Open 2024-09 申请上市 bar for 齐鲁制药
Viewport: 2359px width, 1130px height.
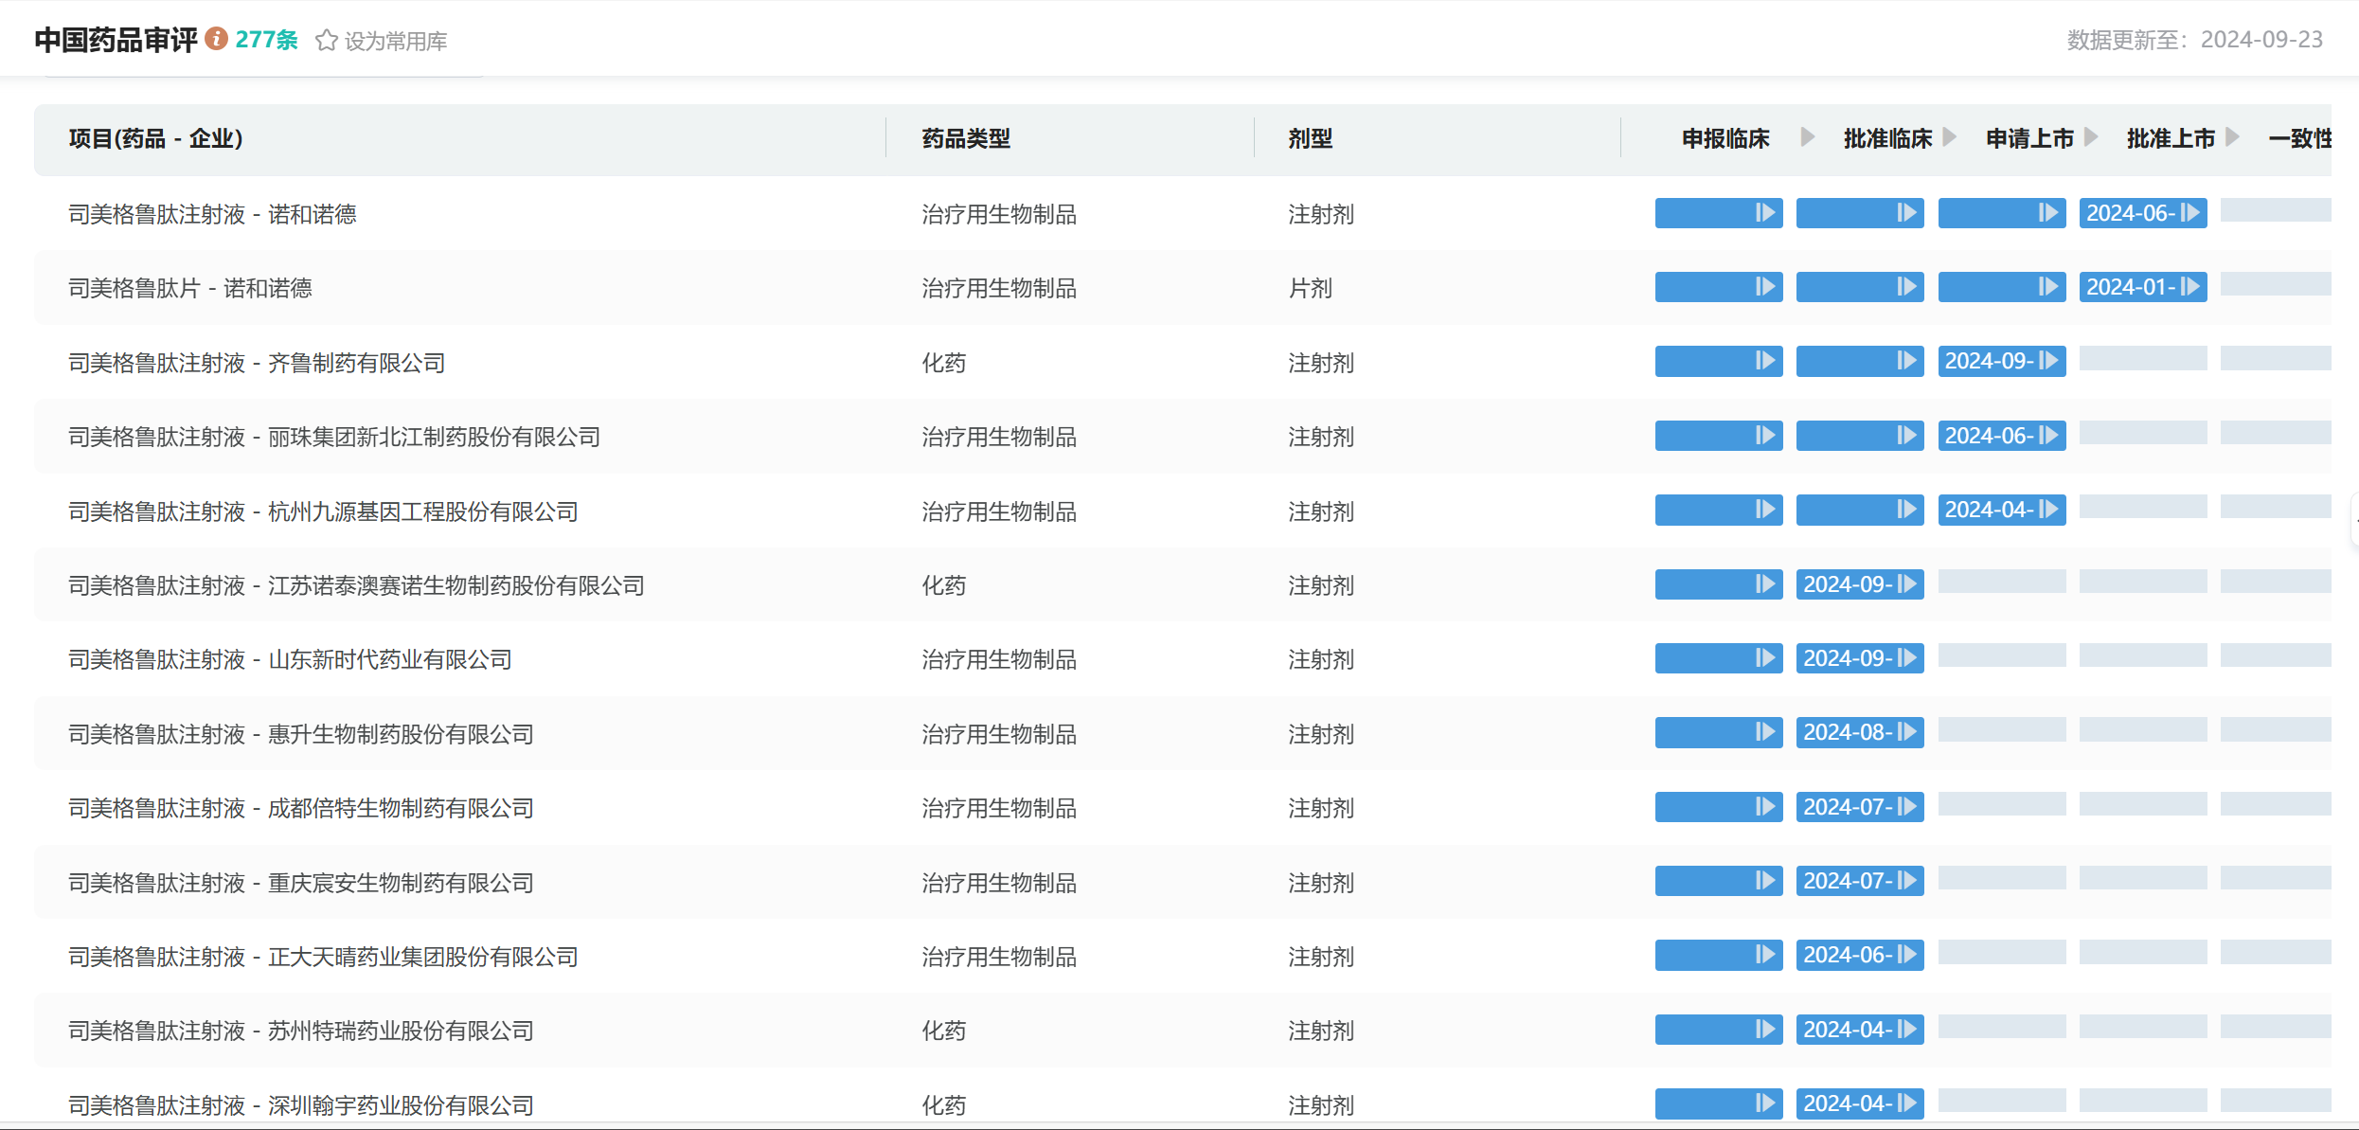2001,361
